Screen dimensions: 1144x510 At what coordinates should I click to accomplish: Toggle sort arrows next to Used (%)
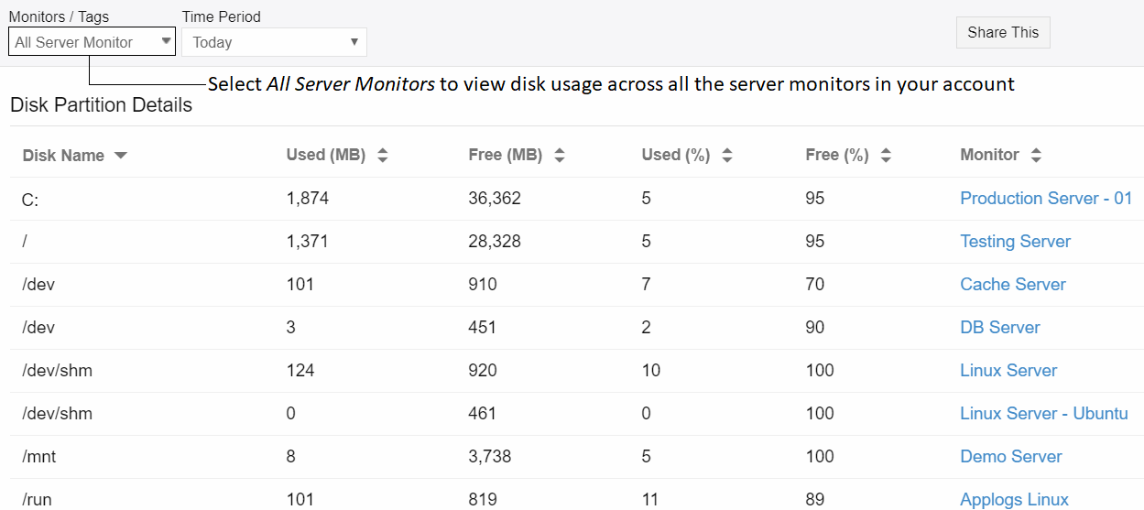coord(727,156)
